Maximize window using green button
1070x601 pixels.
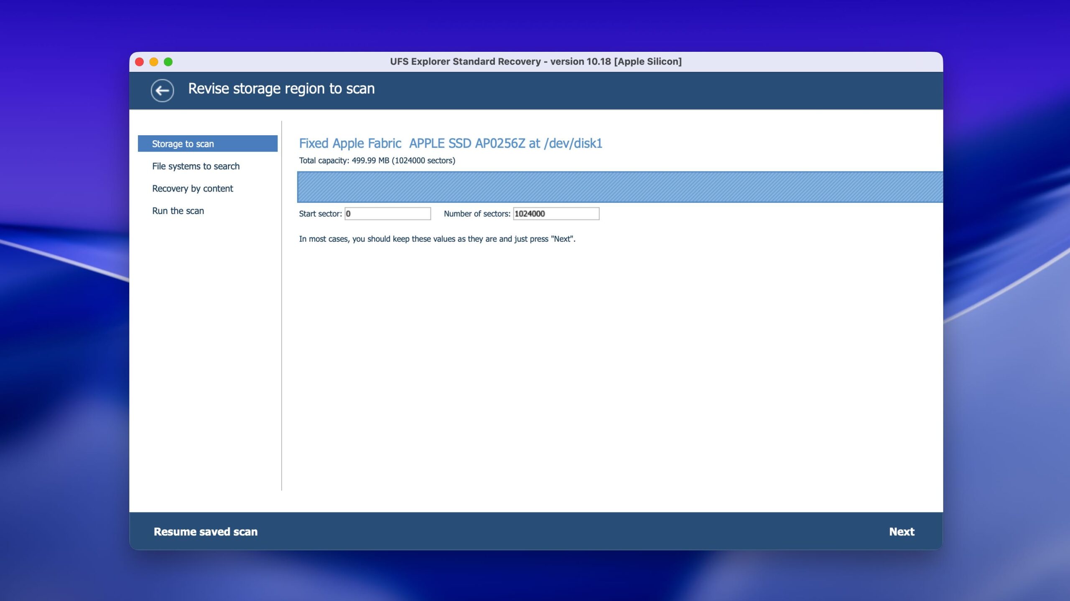168,62
